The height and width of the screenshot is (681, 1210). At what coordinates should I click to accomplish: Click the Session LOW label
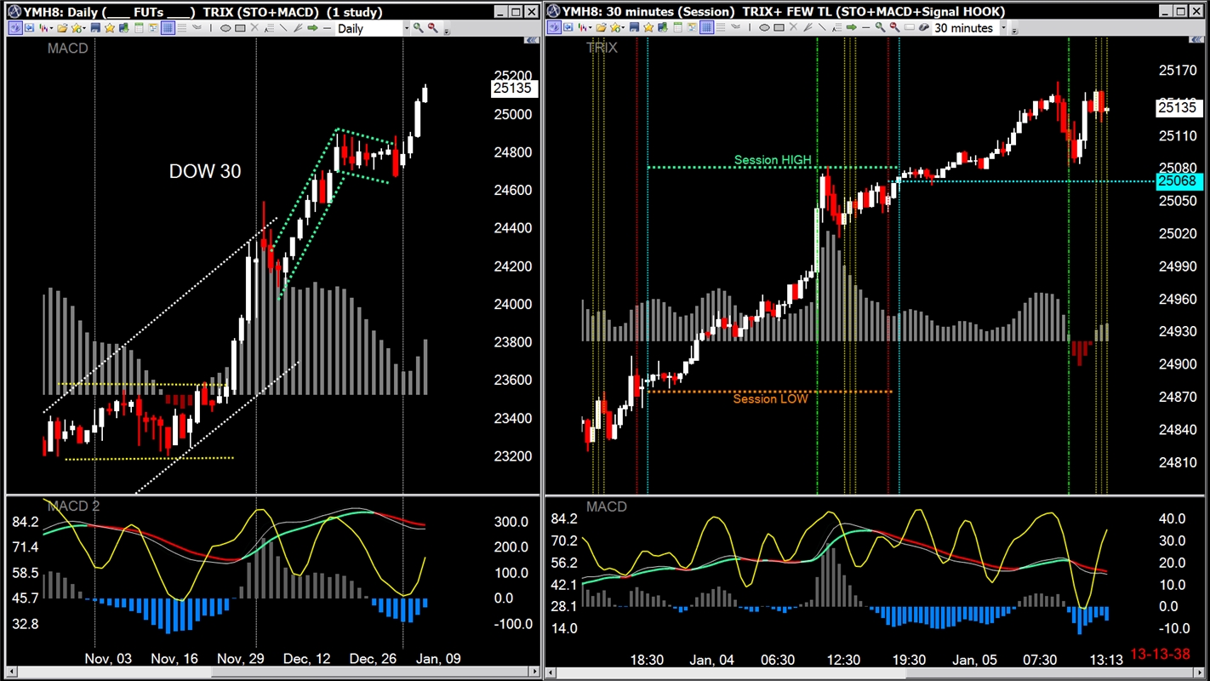[771, 398]
